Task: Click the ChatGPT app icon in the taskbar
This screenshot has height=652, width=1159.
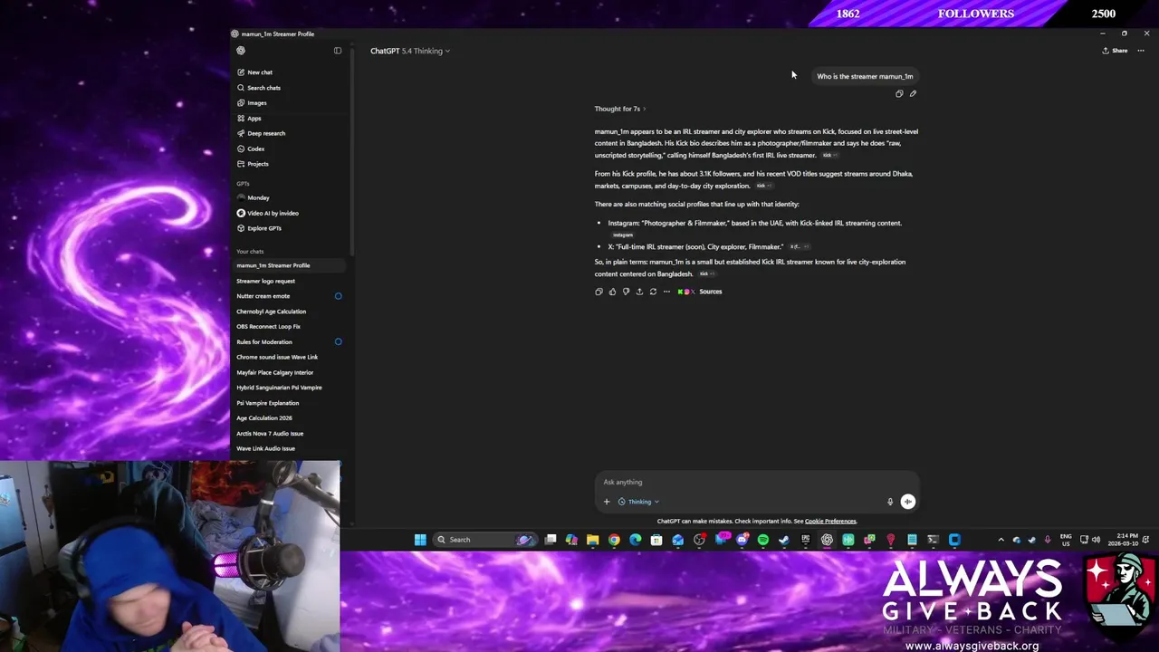Action: [x=827, y=540]
